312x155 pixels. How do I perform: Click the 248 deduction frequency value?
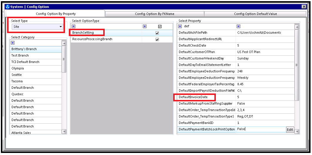(265, 71)
